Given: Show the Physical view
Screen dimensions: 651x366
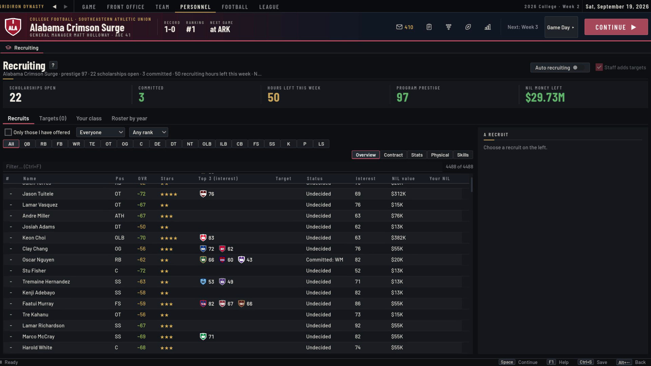Looking at the screenshot, I should (x=440, y=155).
